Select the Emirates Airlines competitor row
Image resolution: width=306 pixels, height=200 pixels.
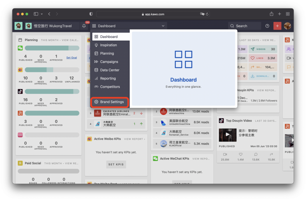point(116,113)
